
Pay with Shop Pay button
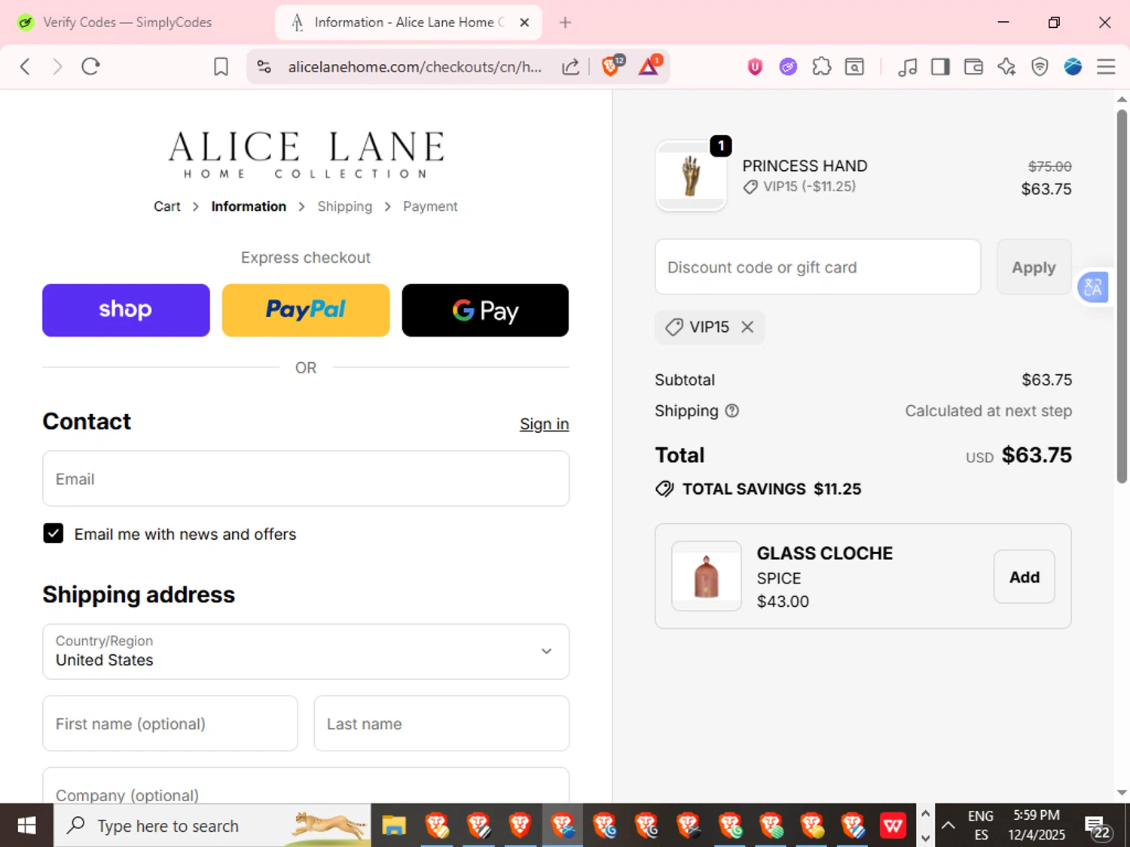(126, 310)
